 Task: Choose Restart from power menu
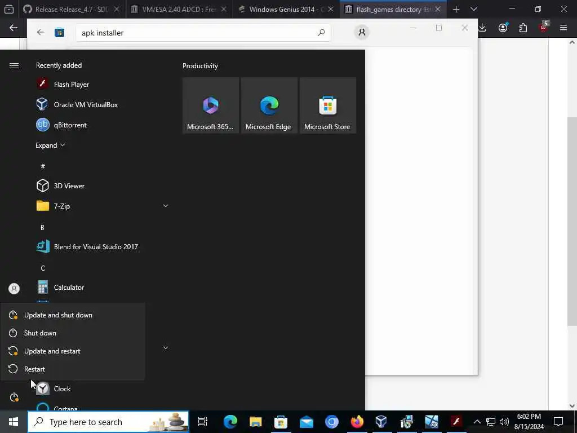pyautogui.click(x=73, y=369)
